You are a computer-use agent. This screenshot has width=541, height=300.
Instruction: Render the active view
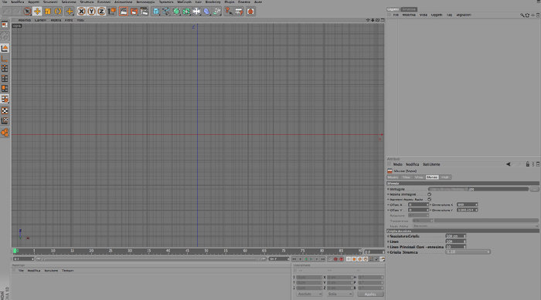pos(124,12)
